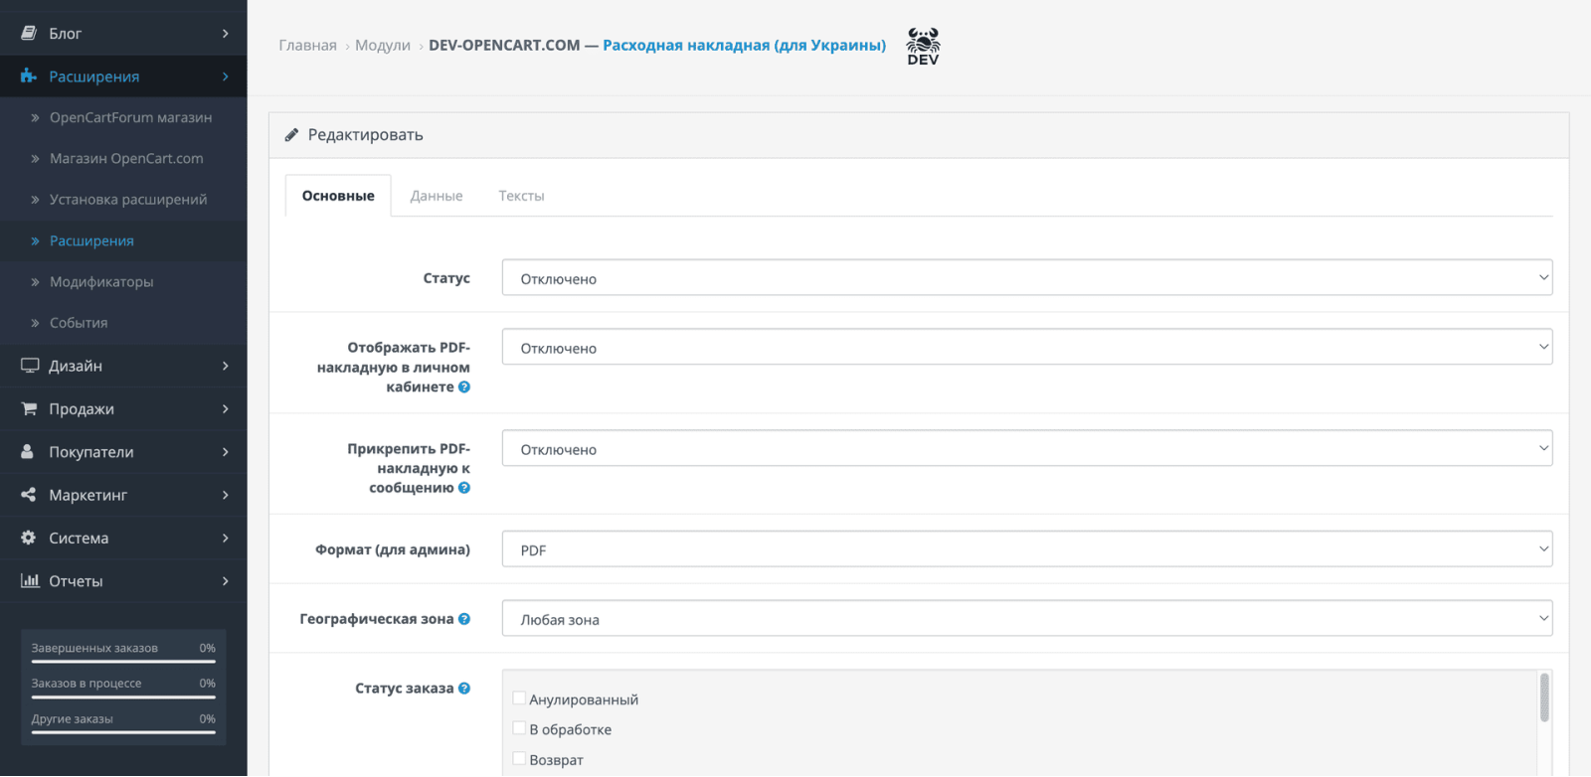
Task: Click Заказов в процессе progress bar
Action: pos(123,697)
